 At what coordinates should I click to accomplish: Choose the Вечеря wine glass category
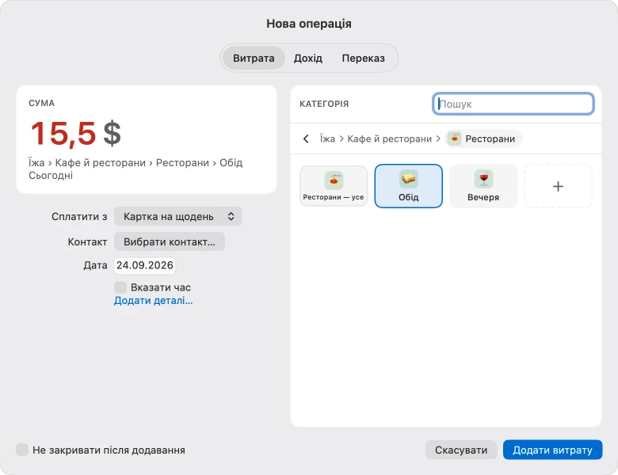483,186
